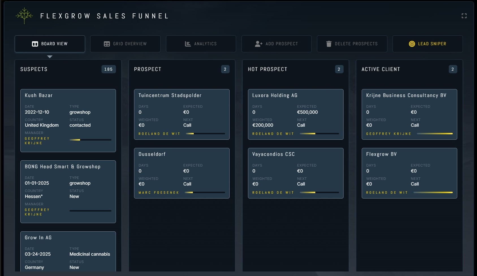Screen dimensions: 477x276
Task: Click Luxora expected value €500,000
Action: [307, 112]
